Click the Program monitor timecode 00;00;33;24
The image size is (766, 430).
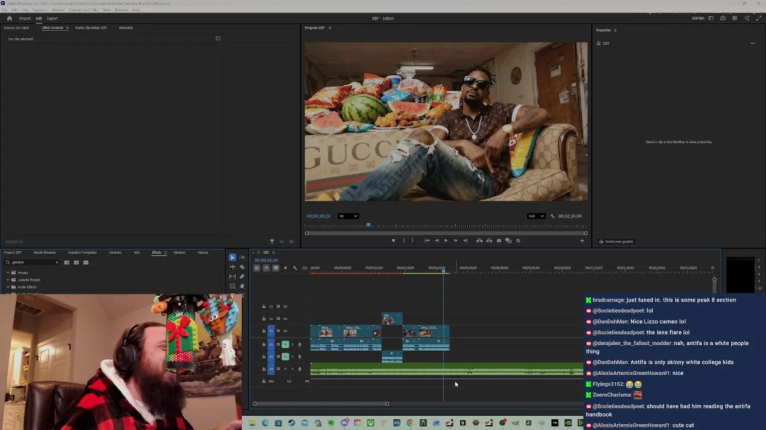[x=318, y=216]
